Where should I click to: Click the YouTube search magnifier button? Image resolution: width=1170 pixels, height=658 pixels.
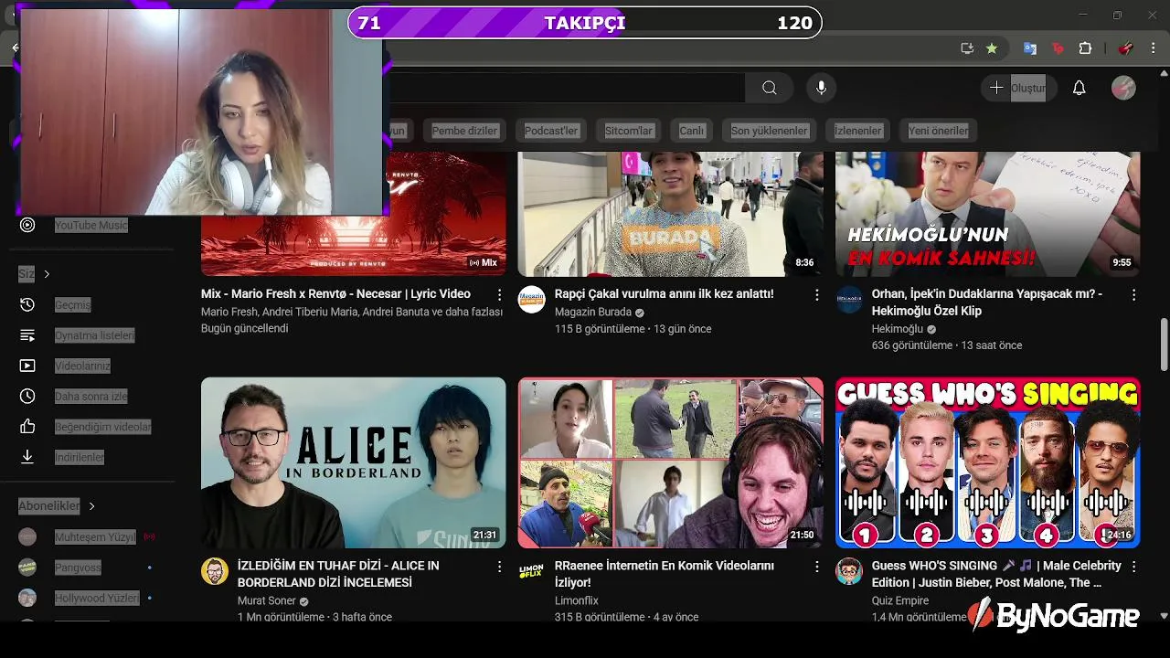click(x=770, y=88)
